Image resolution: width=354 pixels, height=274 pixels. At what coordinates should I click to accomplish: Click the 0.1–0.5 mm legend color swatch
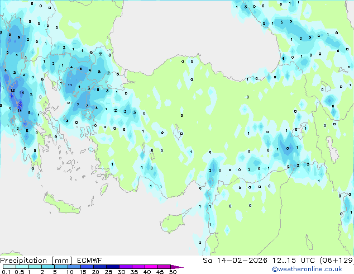[9, 267]
